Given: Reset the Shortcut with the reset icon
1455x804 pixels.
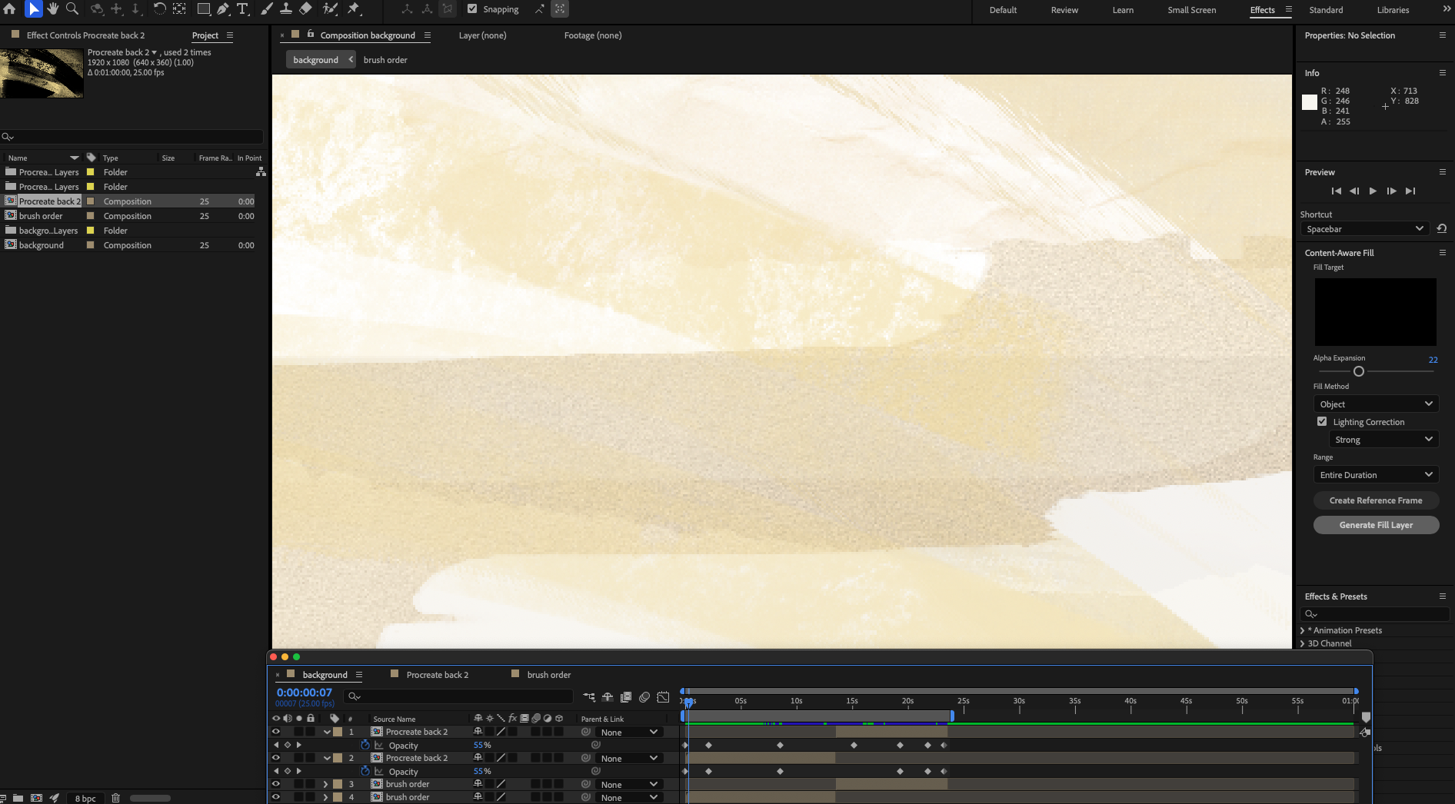Looking at the screenshot, I should tap(1442, 229).
